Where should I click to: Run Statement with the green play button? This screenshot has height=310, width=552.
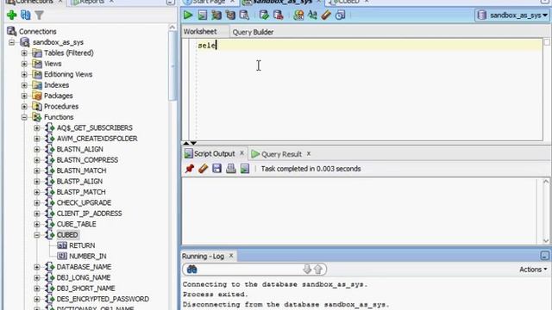click(188, 15)
